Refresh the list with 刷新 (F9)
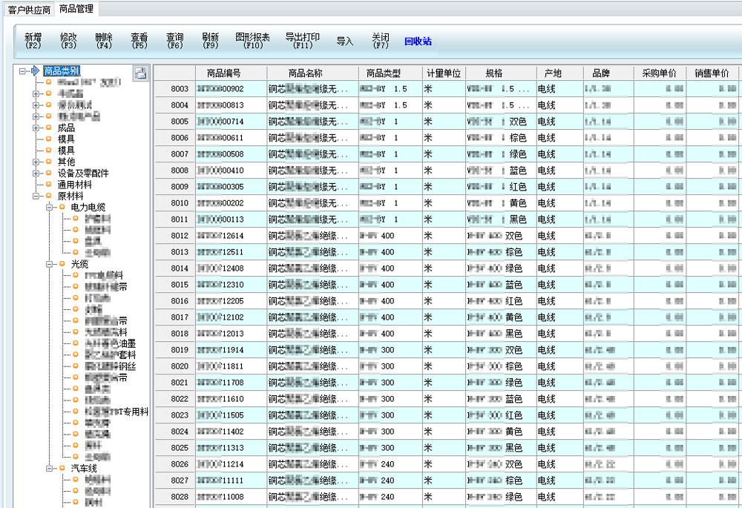This screenshot has width=742, height=508. 210,41
